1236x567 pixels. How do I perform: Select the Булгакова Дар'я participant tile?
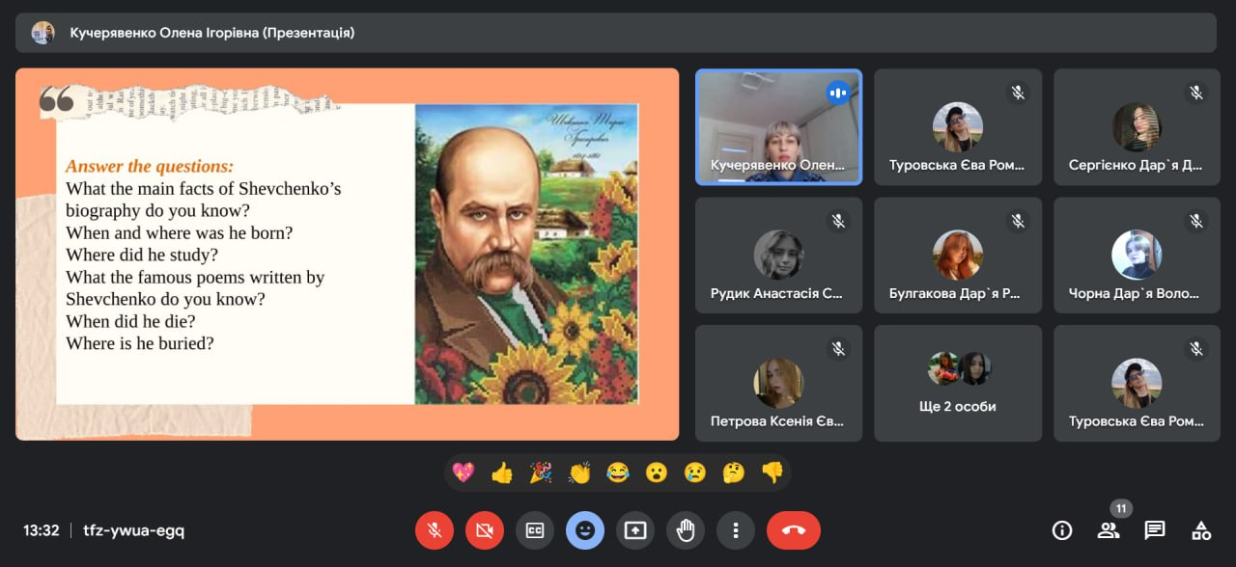click(958, 255)
